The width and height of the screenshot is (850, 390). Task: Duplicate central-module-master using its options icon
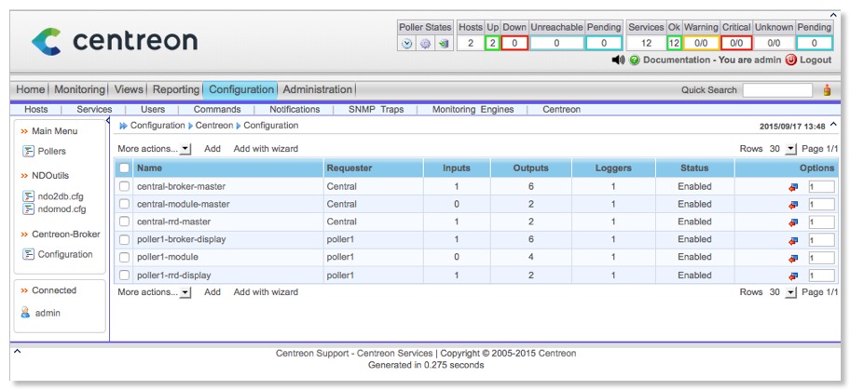pyautogui.click(x=793, y=205)
